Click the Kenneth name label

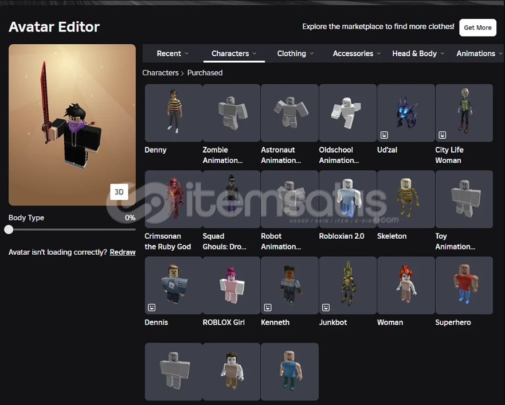(x=275, y=322)
